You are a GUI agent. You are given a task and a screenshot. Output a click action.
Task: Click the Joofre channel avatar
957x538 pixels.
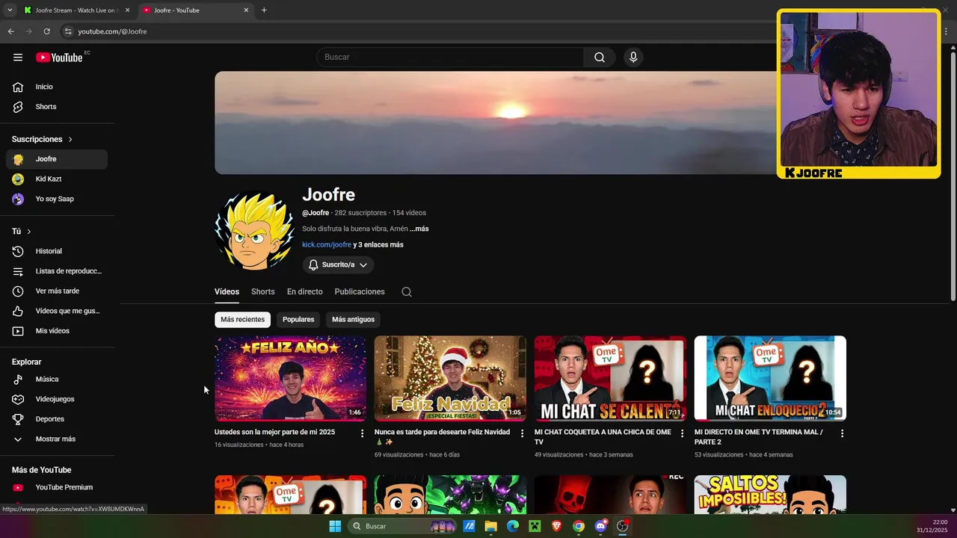[x=254, y=231]
